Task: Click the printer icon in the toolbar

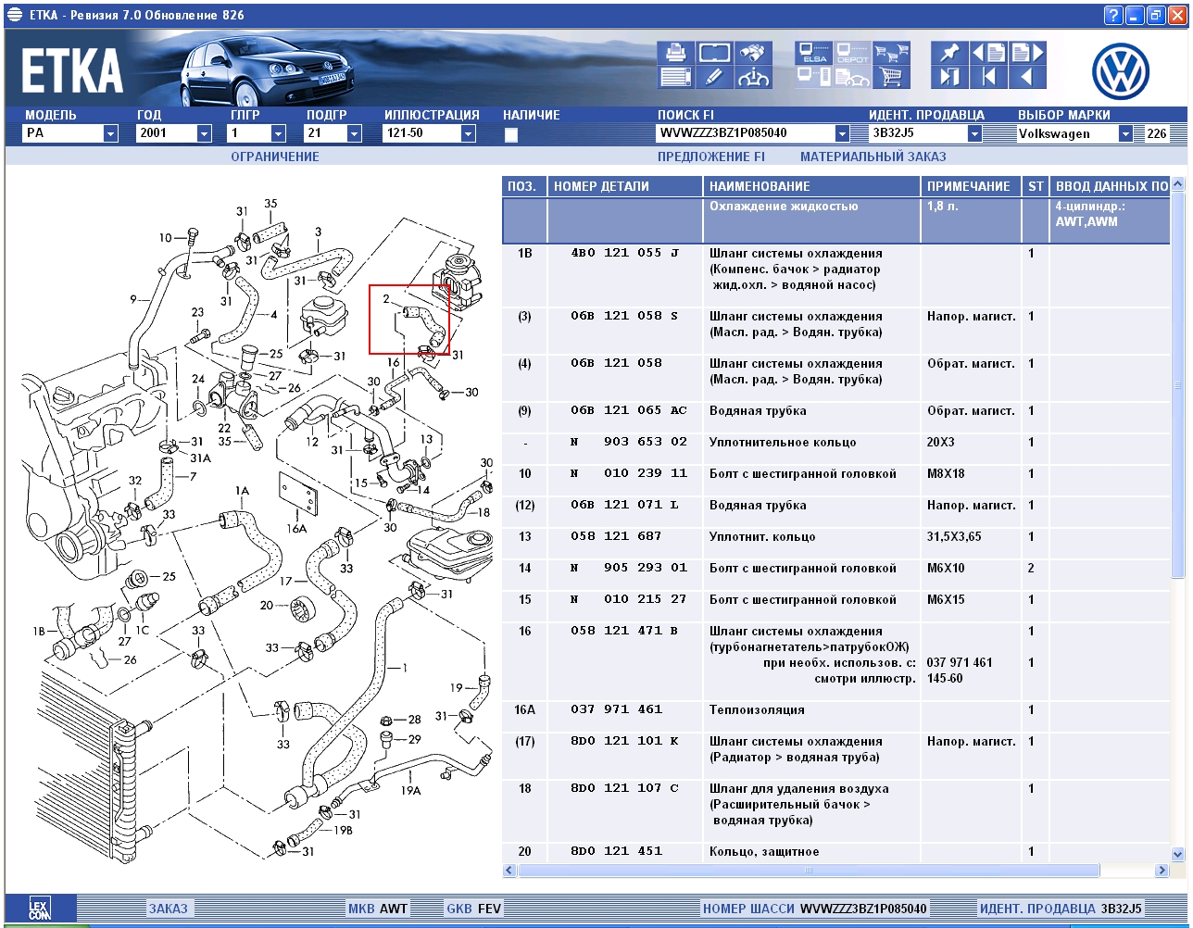Action: pyautogui.click(x=675, y=53)
